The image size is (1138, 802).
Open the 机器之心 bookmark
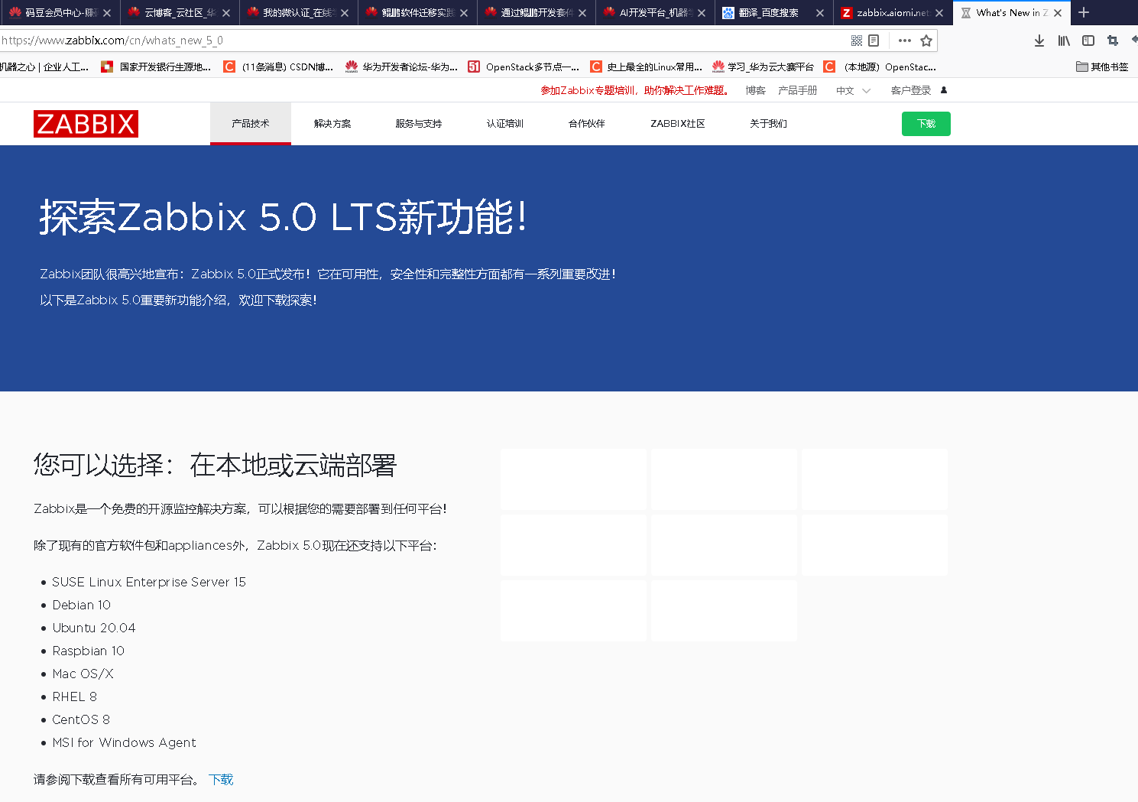click(44, 67)
